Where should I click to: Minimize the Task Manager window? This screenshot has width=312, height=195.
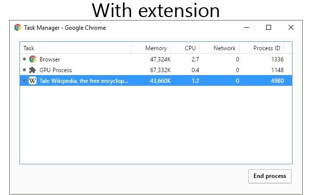(x=247, y=27)
